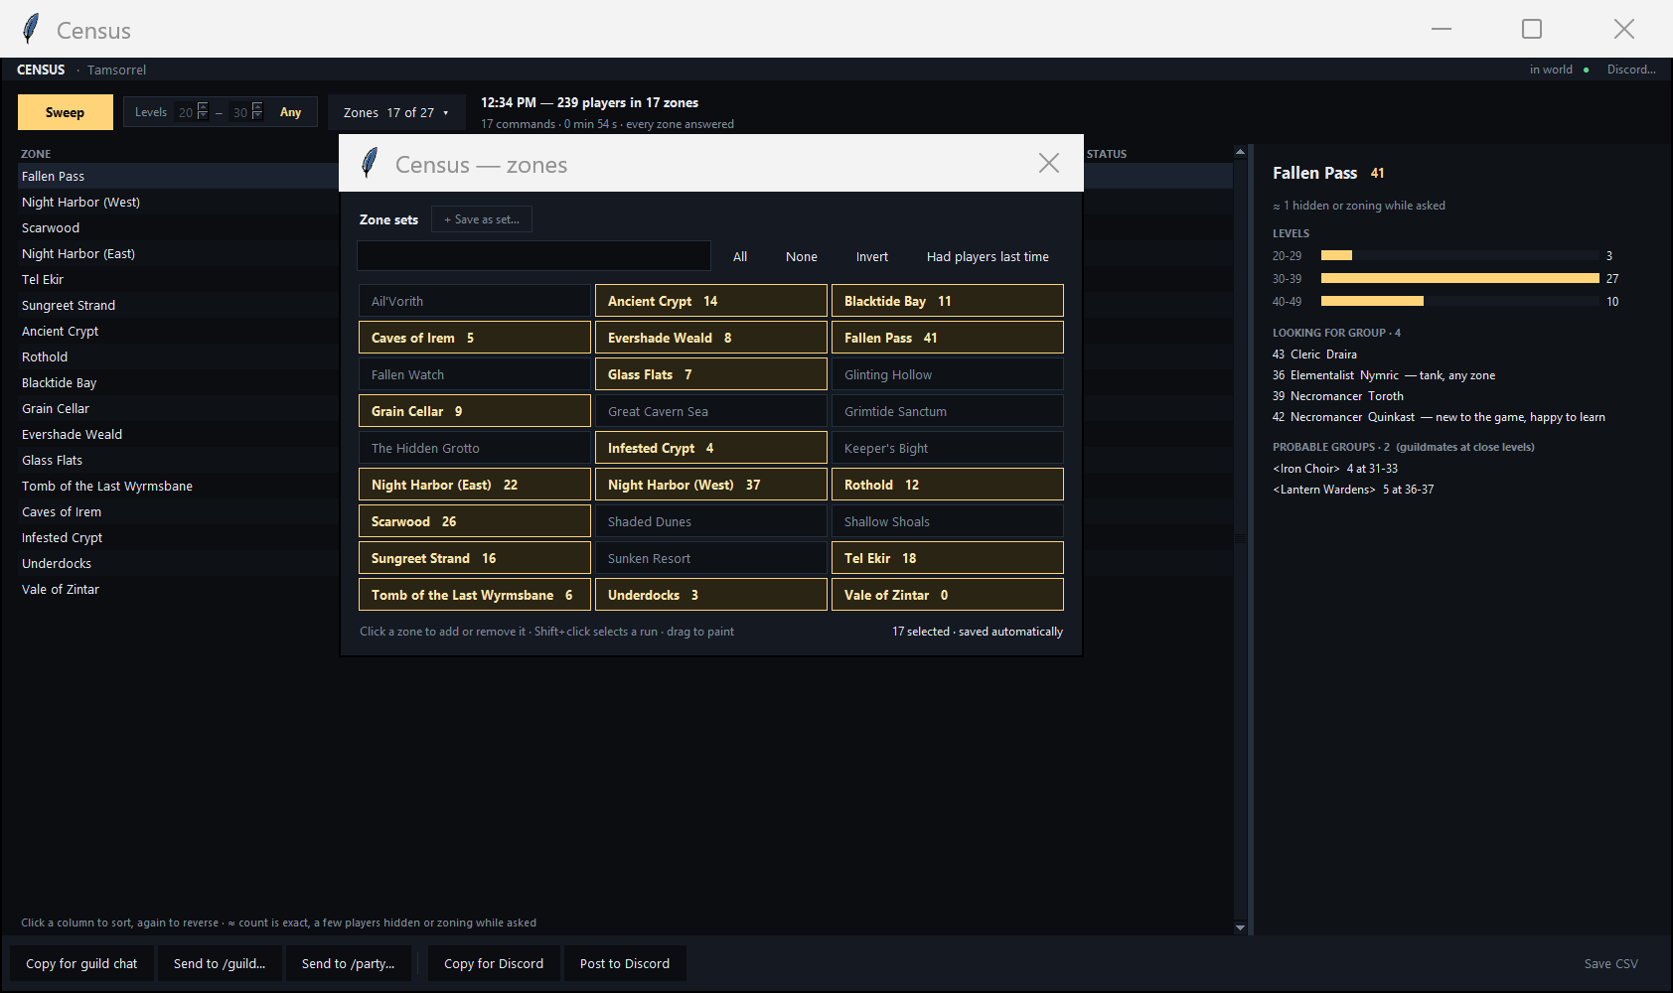Click the green in-world status dot
This screenshot has height=993, width=1673.
point(1586,71)
